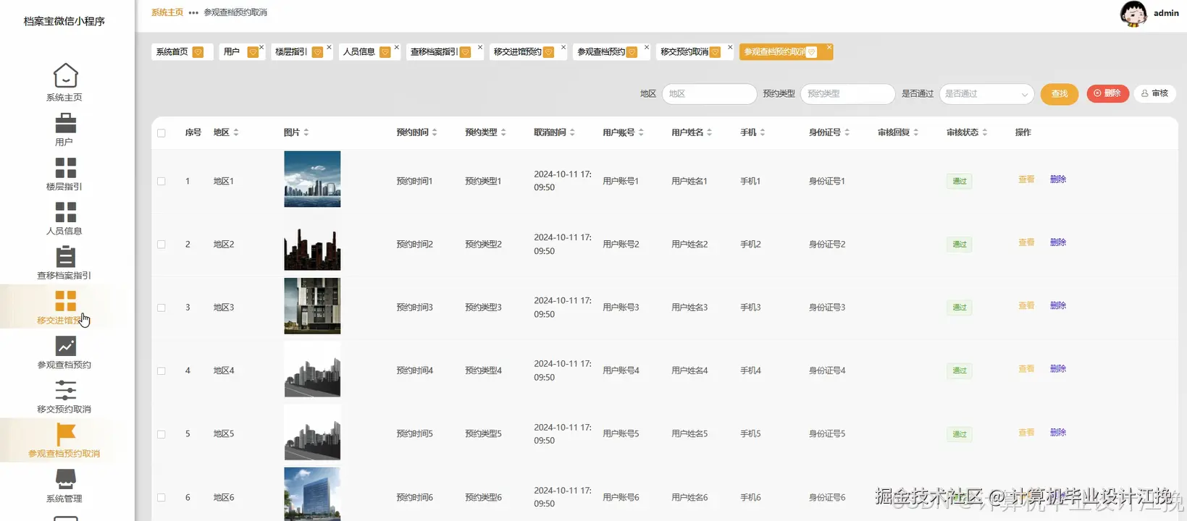
Task: Close the 查移档案指引 tab
Action: pyautogui.click(x=479, y=47)
